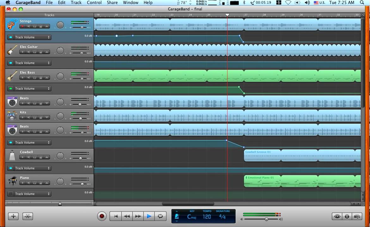Enable recording on the Piano track
The width and height of the screenshot is (370, 227).
click(22, 183)
